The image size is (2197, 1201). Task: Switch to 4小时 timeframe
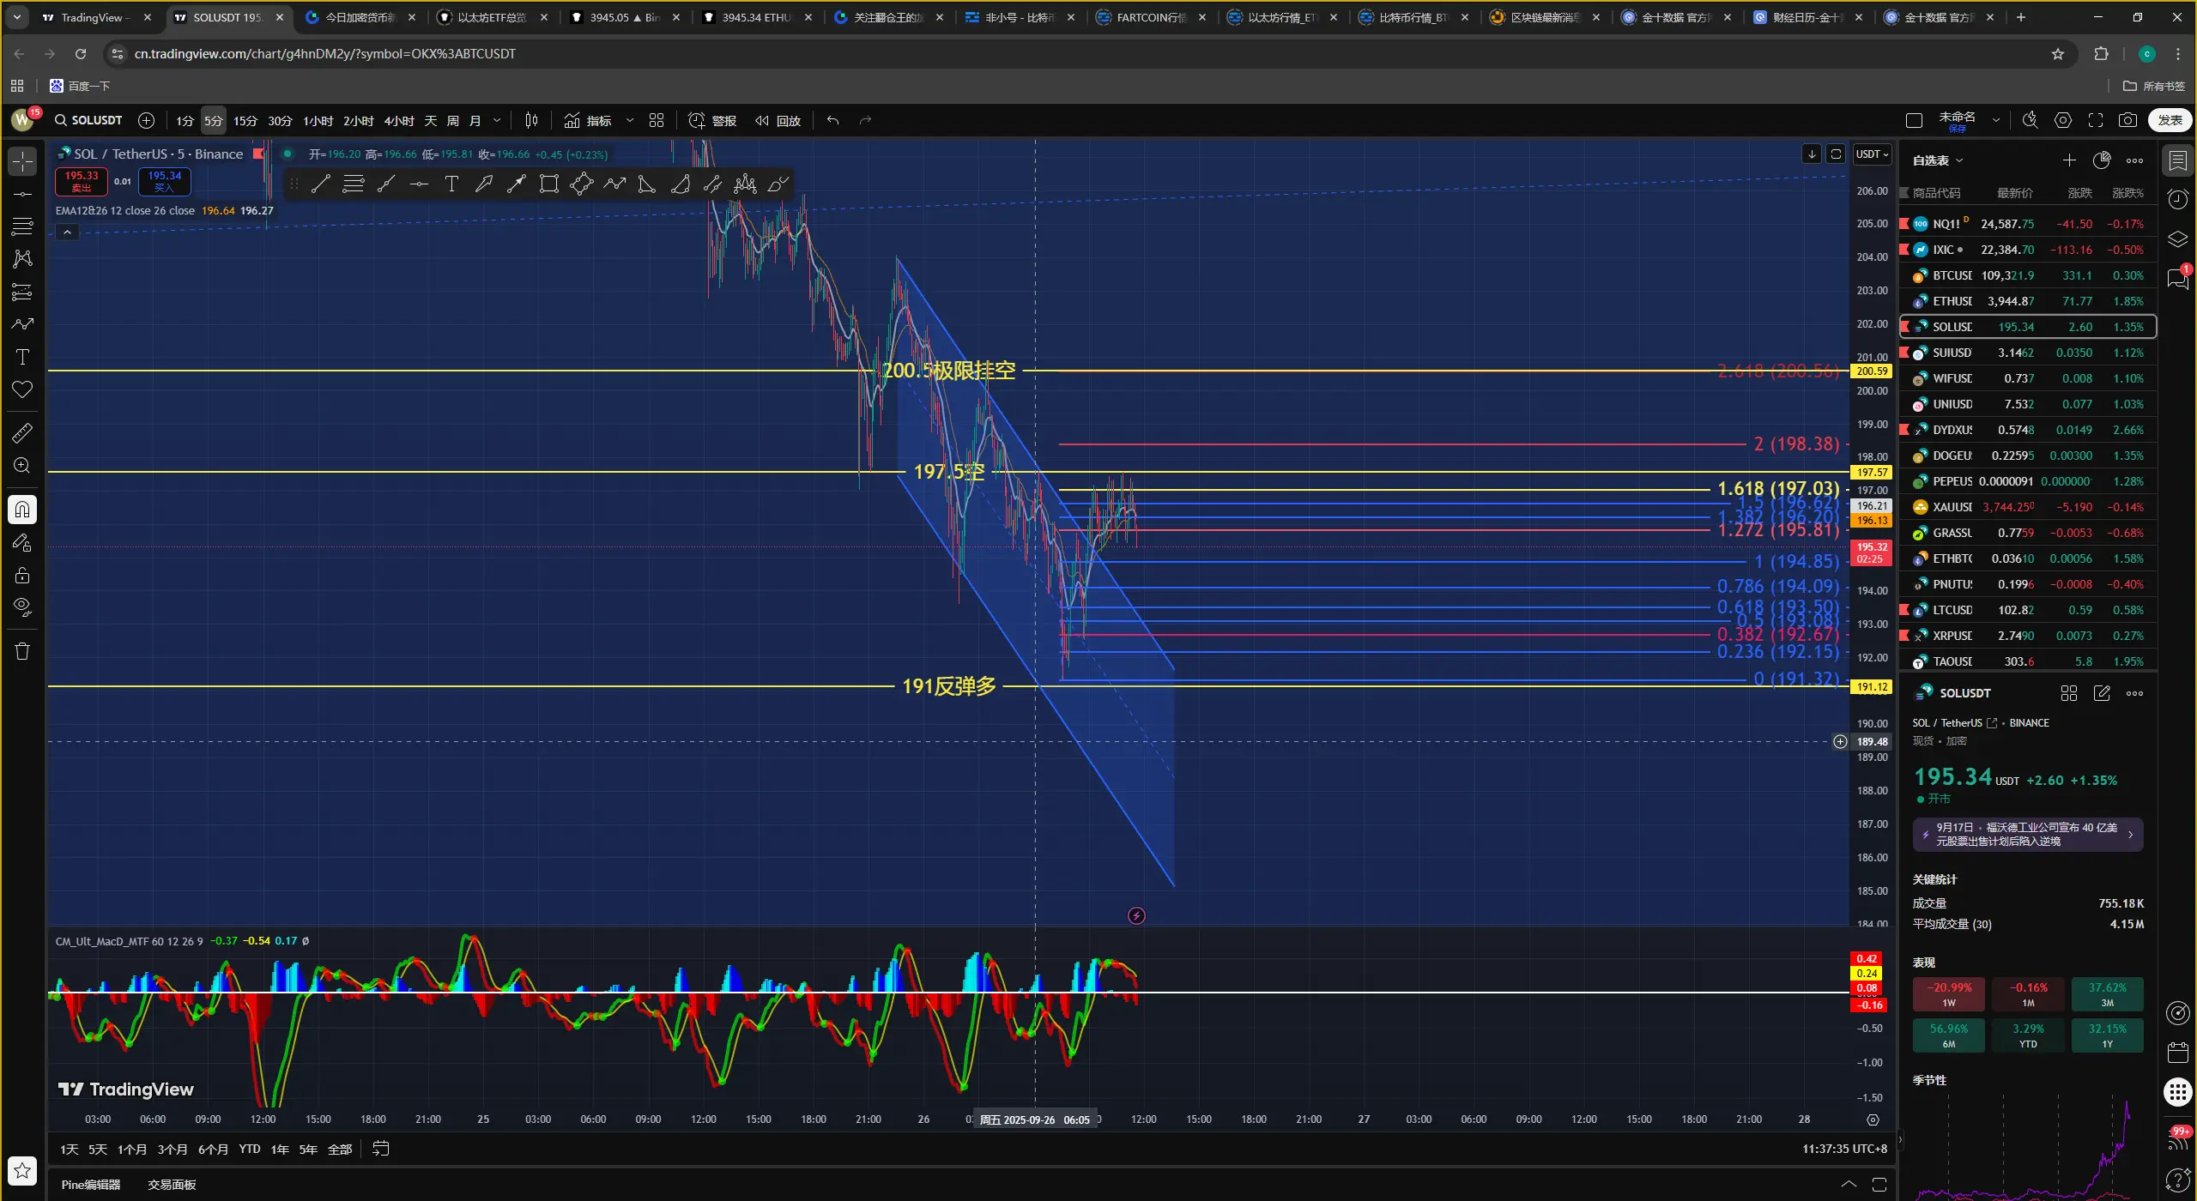coord(399,121)
